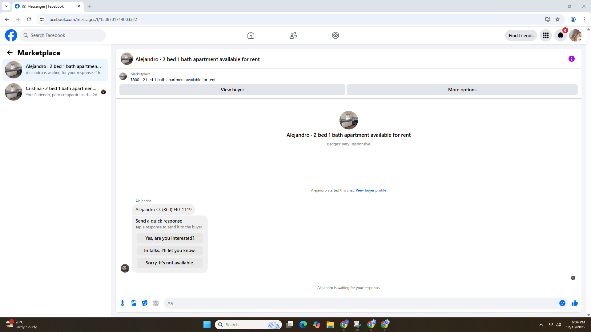Open Cristina's conversation in the list
The image size is (591, 332).
(55, 92)
